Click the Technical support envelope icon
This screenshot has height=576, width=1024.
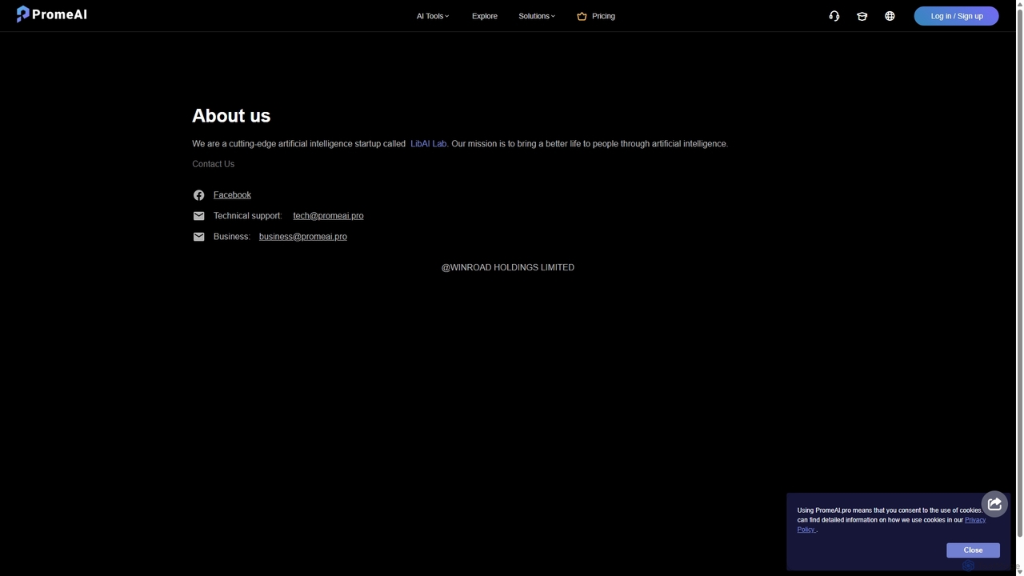(x=198, y=216)
